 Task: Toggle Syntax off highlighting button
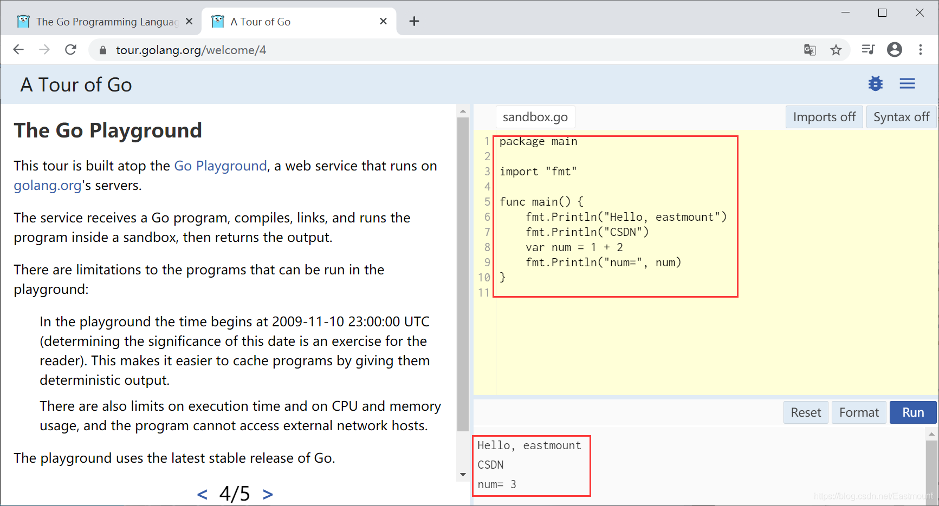pyautogui.click(x=901, y=117)
